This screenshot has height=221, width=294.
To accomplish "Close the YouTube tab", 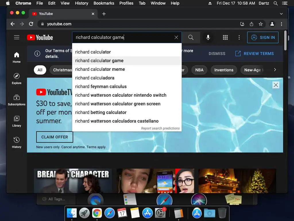I will point(93,14).
